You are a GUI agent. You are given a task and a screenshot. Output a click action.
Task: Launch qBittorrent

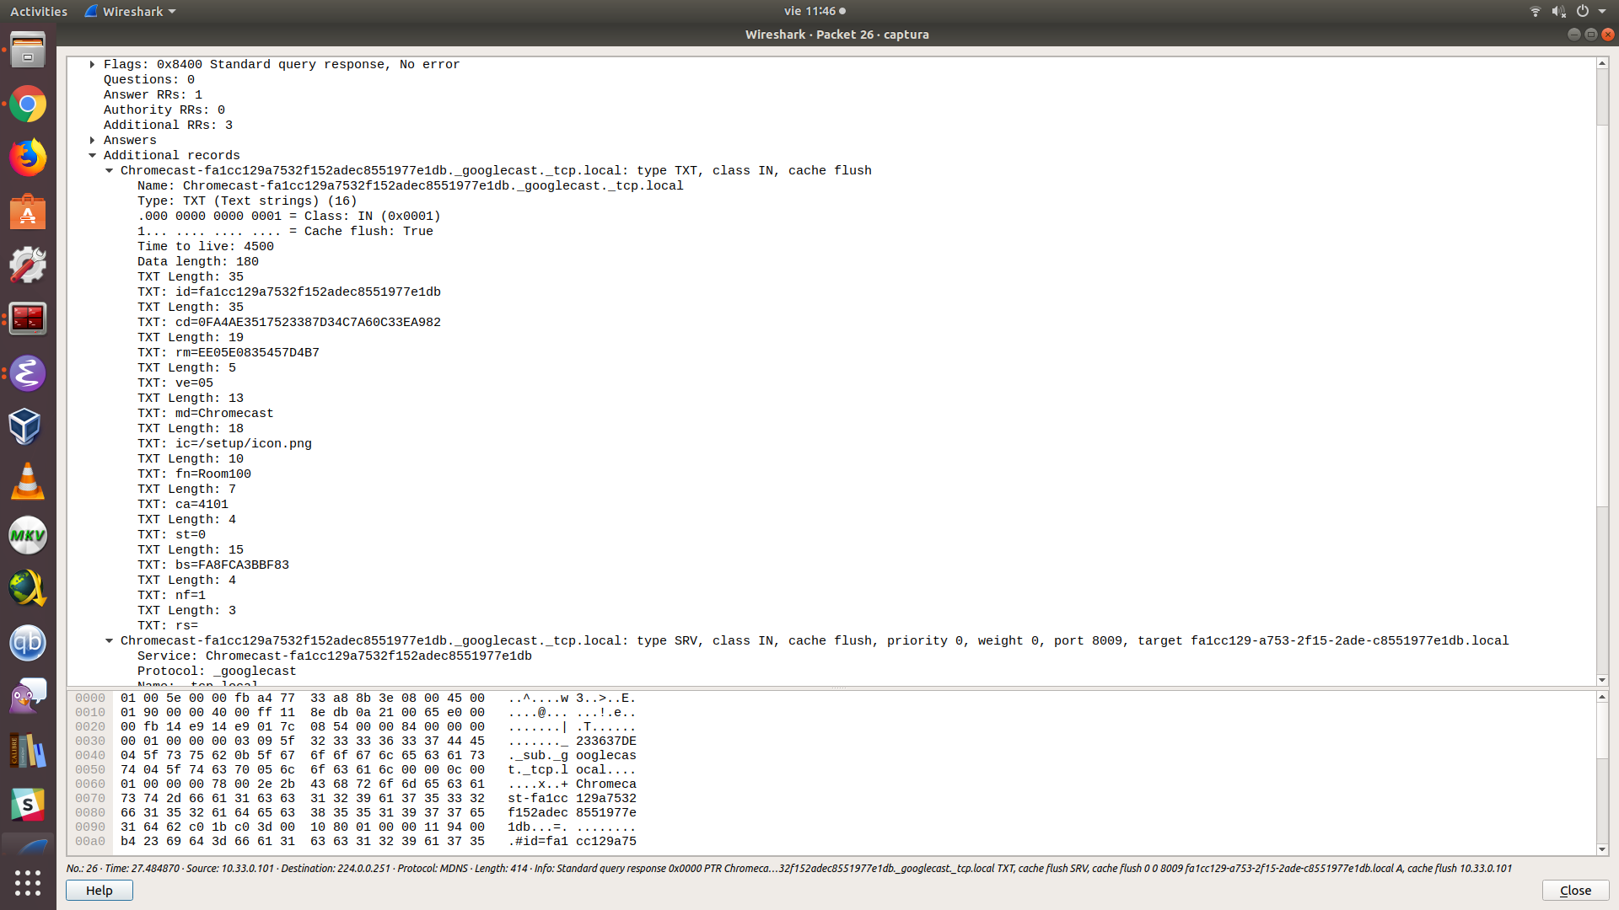[x=28, y=643]
